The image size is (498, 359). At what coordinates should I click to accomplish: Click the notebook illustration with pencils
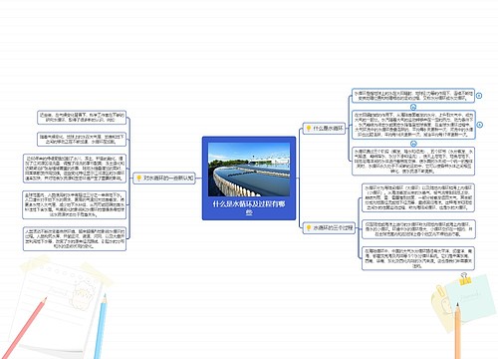tap(60, 307)
